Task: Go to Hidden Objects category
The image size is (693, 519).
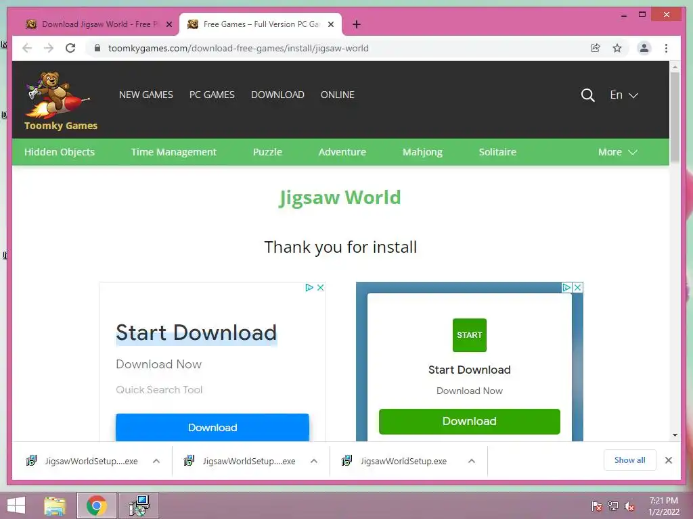Action: pos(60,152)
